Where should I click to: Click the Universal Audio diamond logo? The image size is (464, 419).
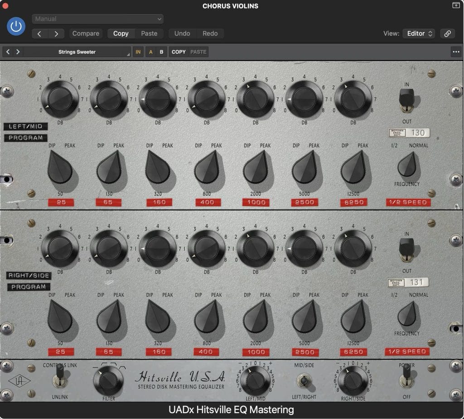pyautogui.click(x=19, y=381)
